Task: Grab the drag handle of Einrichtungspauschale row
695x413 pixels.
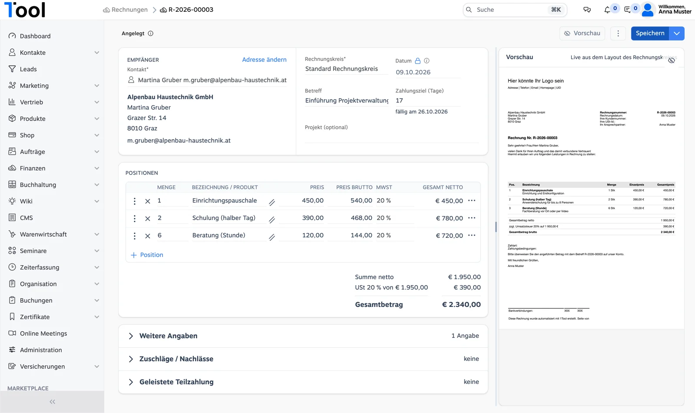Action: 135,201
